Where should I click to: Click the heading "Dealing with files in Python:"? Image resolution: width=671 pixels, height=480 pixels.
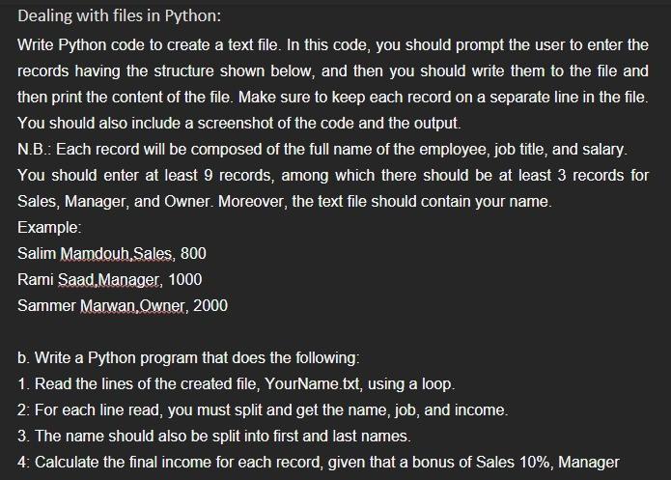pyautogui.click(x=120, y=15)
